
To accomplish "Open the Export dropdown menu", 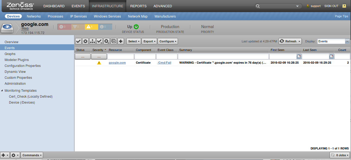I will click(x=149, y=41).
